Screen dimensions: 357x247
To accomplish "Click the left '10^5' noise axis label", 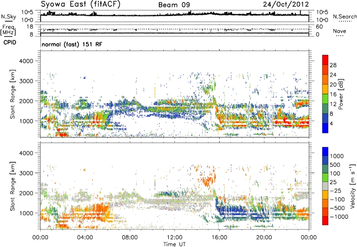I will [x=27, y=12].
